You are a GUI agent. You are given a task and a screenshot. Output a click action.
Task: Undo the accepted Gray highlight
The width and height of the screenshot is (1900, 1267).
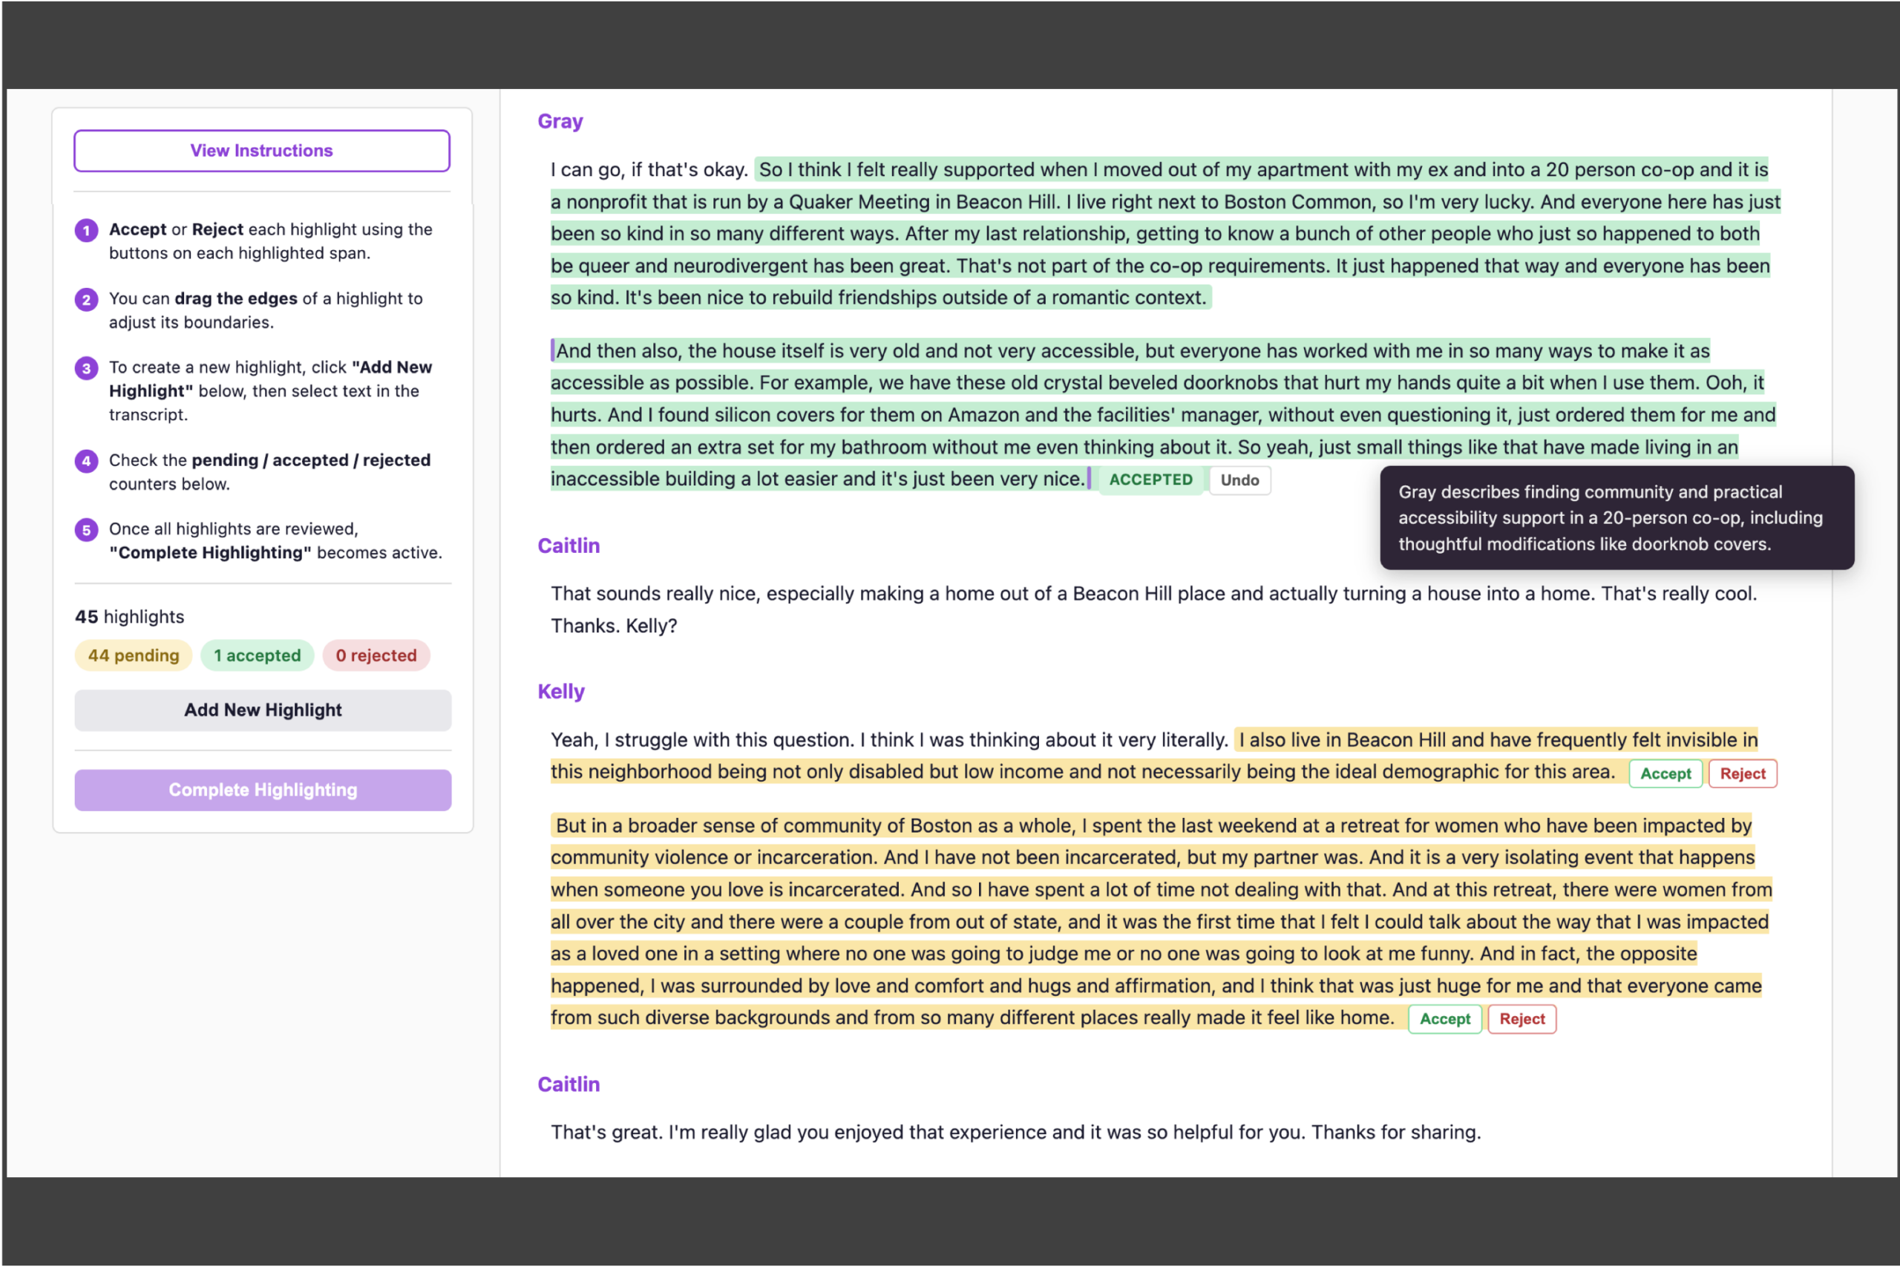click(x=1239, y=480)
